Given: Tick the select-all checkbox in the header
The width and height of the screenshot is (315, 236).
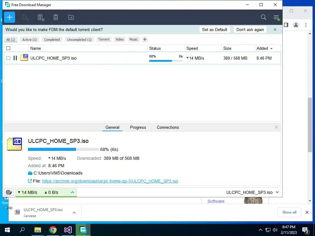Looking at the screenshot, I should point(8,48).
